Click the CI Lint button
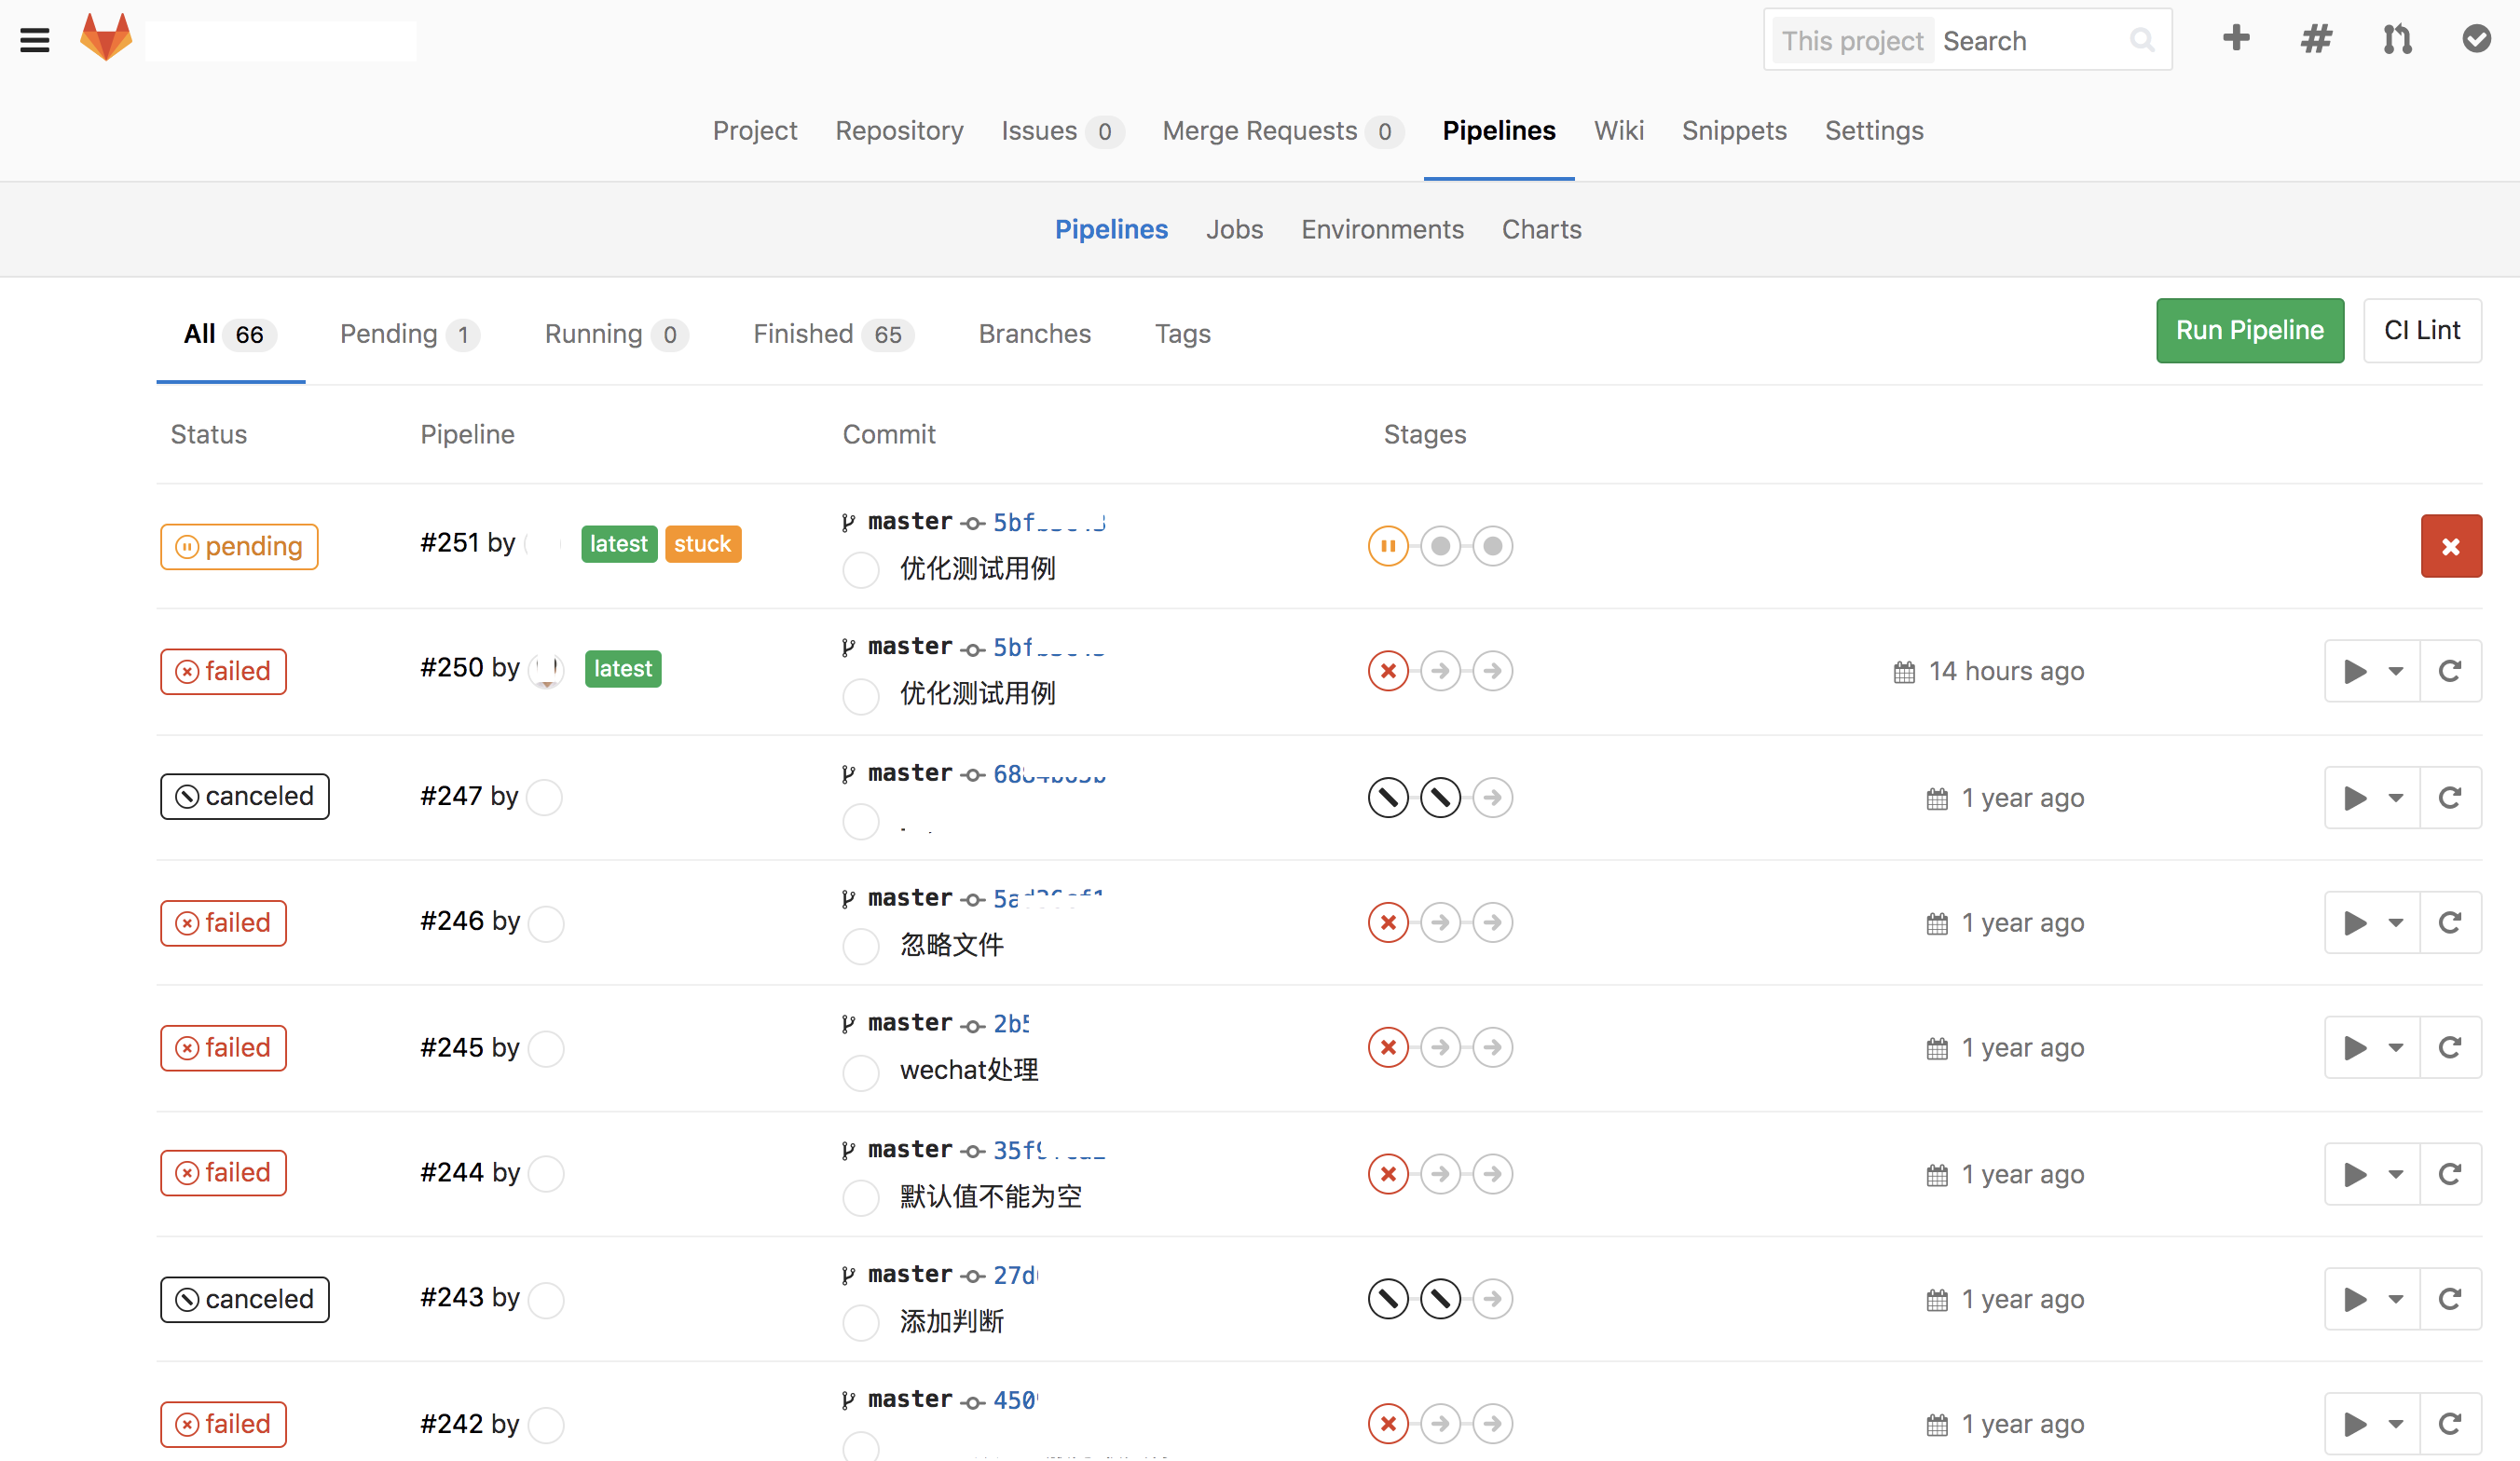The width and height of the screenshot is (2520, 1461). point(2421,331)
